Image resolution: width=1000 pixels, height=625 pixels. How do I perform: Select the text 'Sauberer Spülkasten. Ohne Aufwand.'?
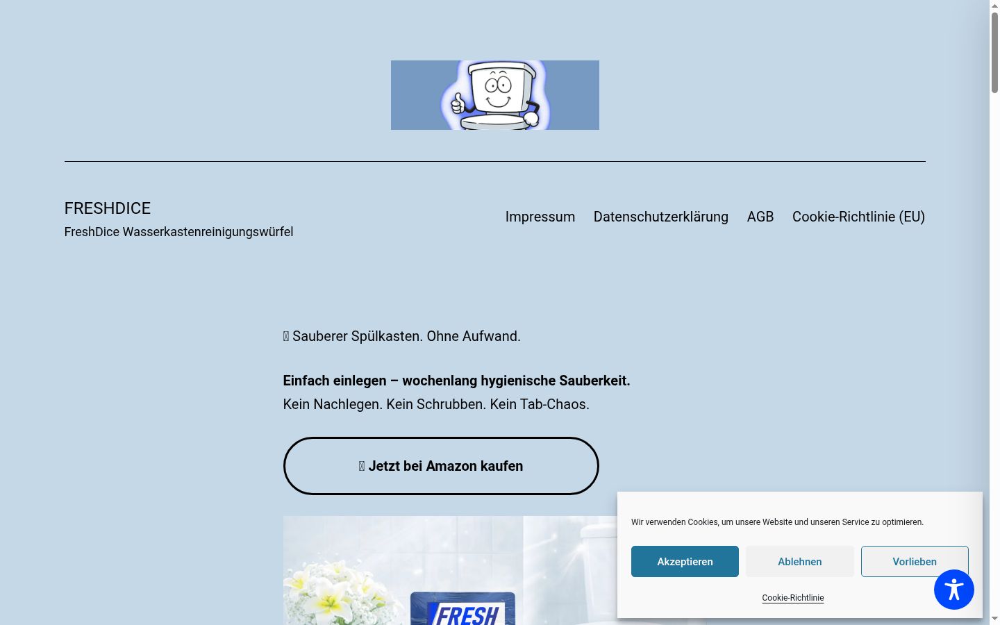coord(406,336)
